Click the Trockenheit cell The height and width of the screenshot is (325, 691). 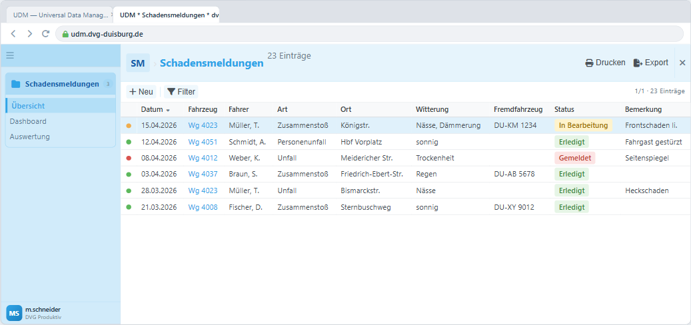[x=435, y=158]
